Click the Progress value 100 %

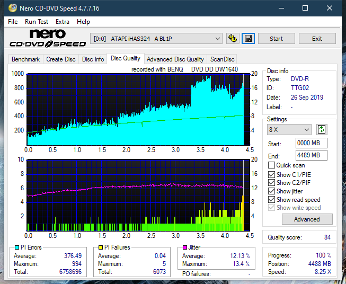pos(324,255)
